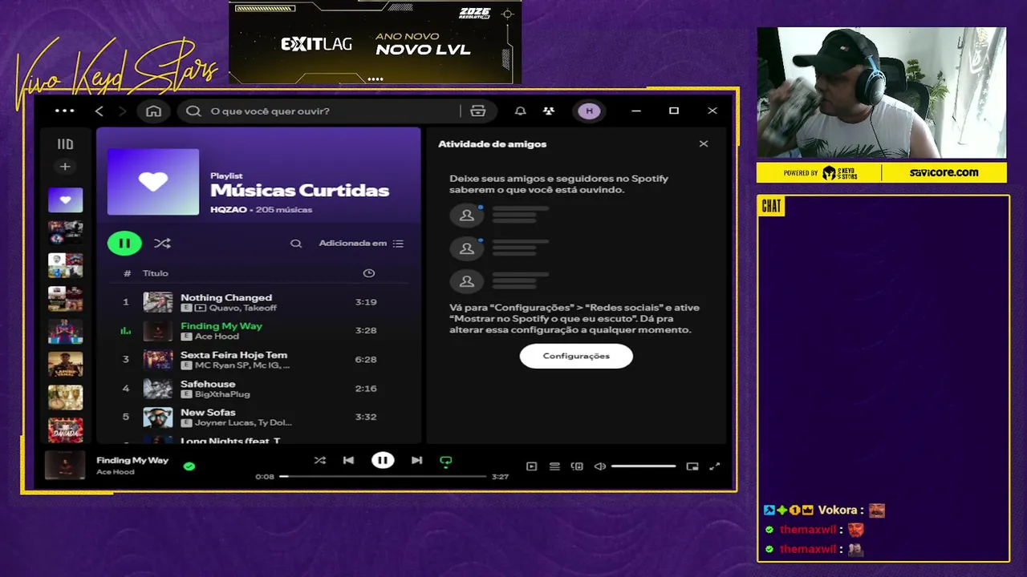1027x577 pixels.
Task: Click the owner name "HQZAO"
Action: pyautogui.click(x=229, y=210)
